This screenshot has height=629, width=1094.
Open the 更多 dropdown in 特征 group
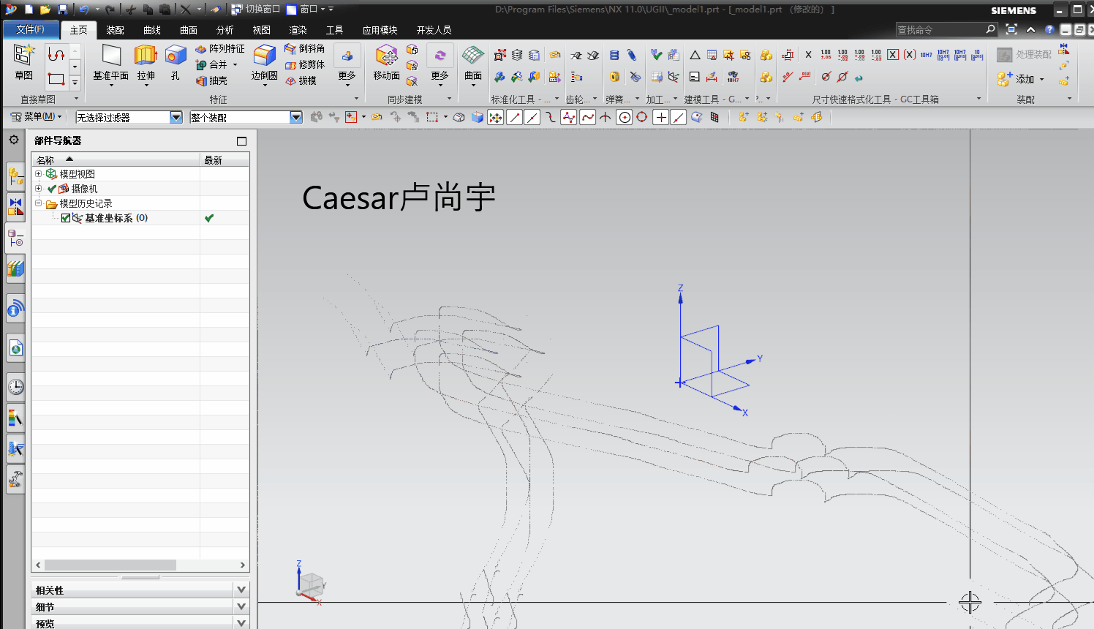tap(347, 64)
